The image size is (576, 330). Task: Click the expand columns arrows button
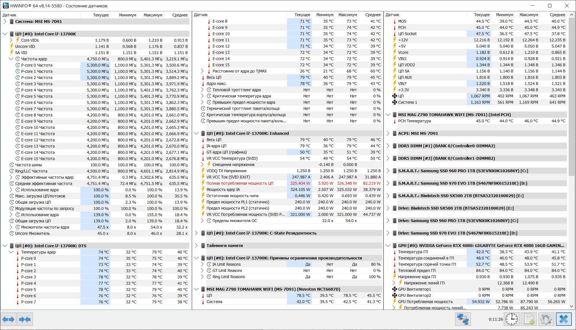8,319
